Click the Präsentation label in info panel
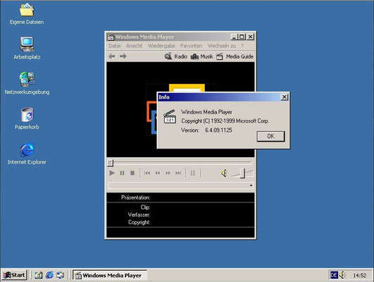 point(135,197)
